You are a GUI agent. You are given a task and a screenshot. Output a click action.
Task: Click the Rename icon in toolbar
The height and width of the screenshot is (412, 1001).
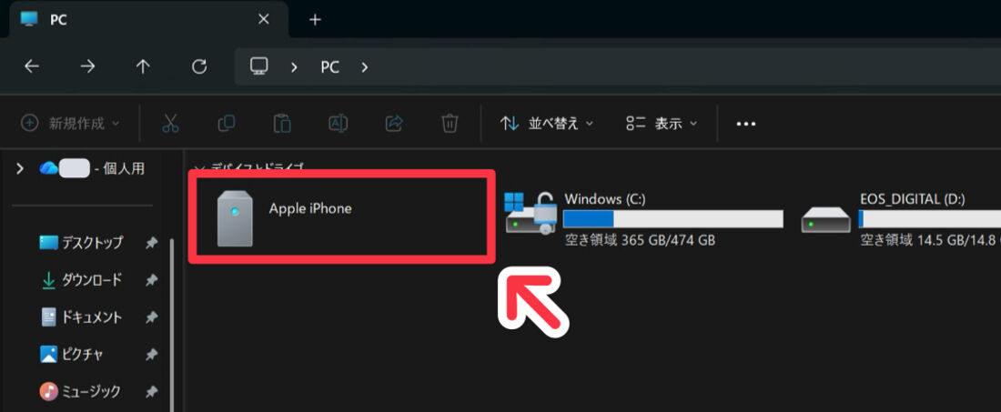338,123
